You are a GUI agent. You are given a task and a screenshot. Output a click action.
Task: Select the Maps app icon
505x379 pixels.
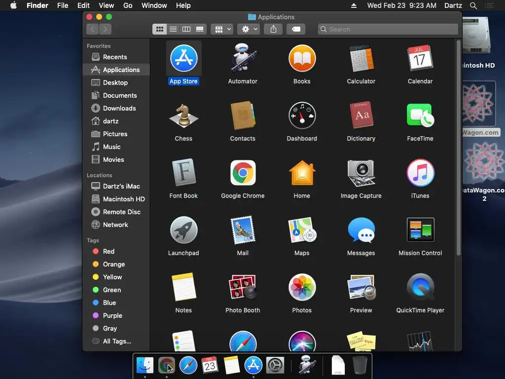pyautogui.click(x=302, y=230)
